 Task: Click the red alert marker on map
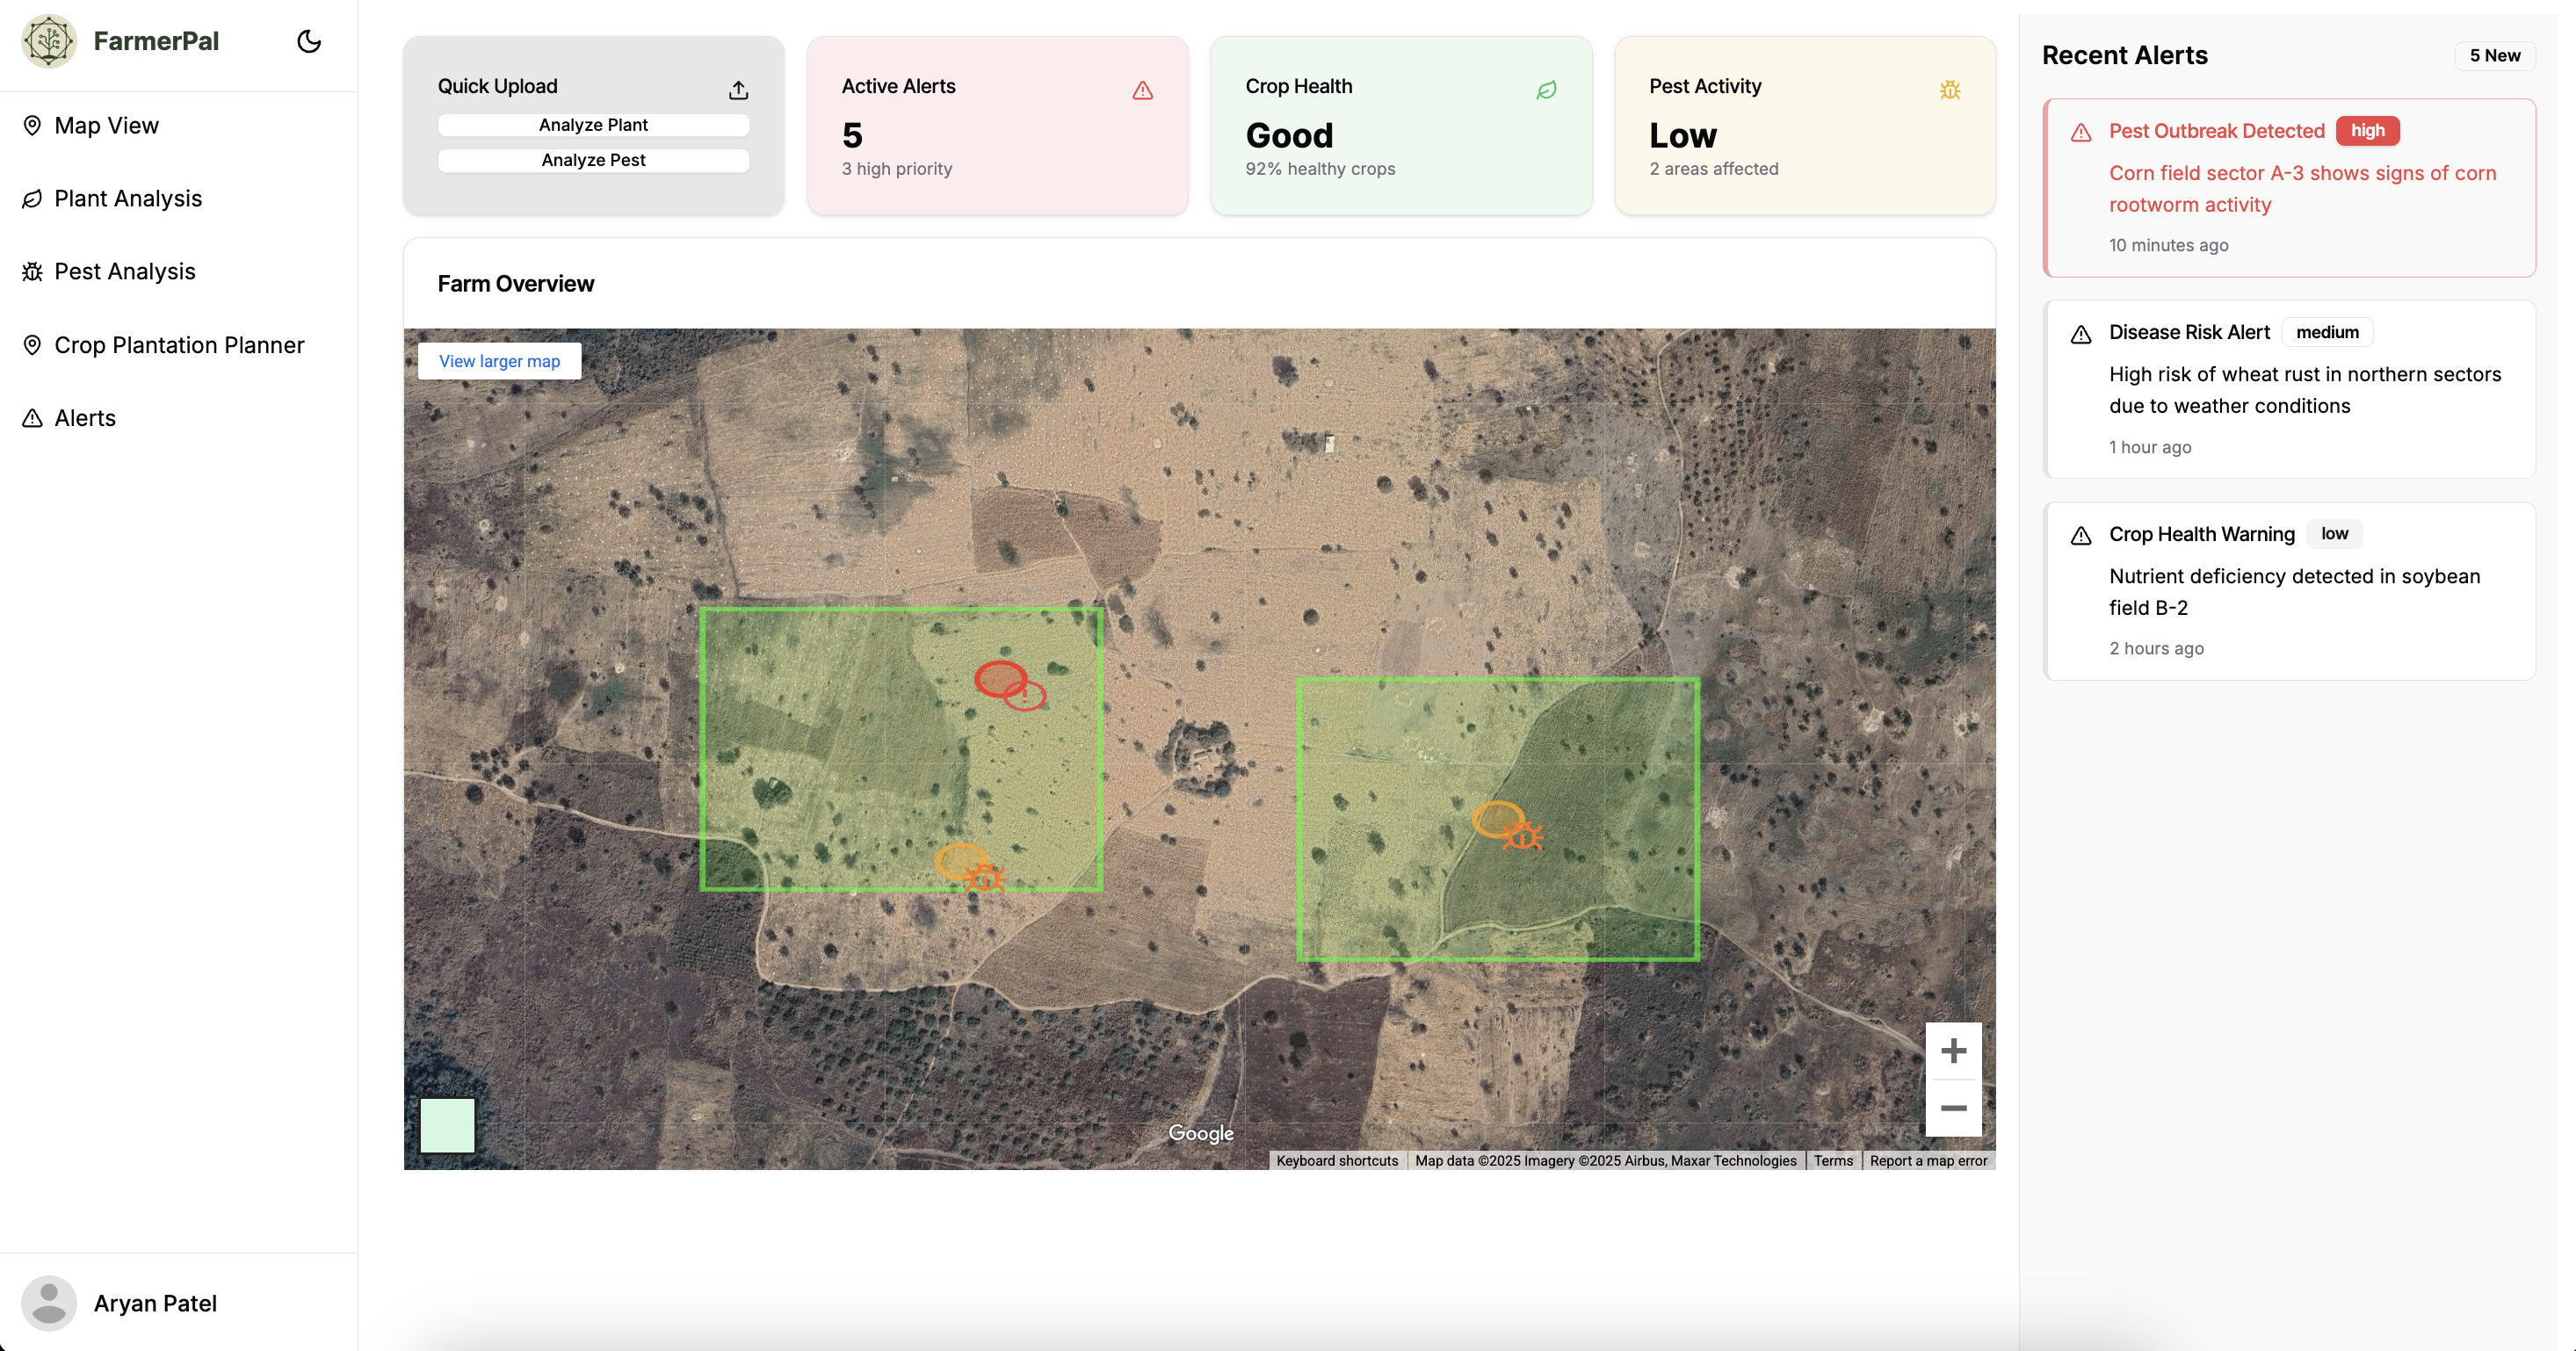1009,685
